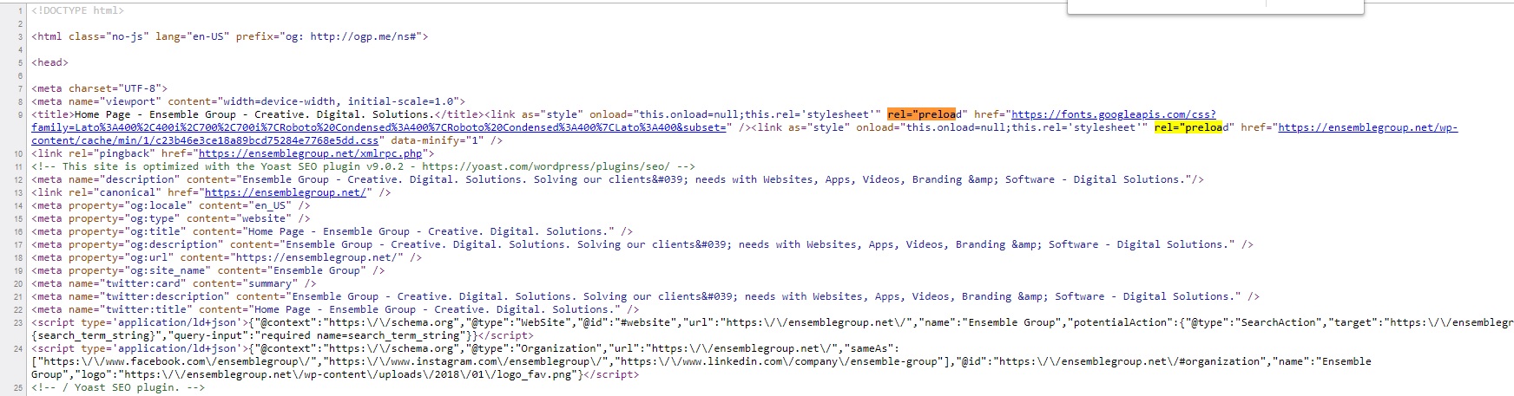Click line number 1 in the gutter

(19, 10)
